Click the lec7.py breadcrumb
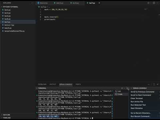Image resolution: width=160 pixels, height=120 pixels. (43, 7)
